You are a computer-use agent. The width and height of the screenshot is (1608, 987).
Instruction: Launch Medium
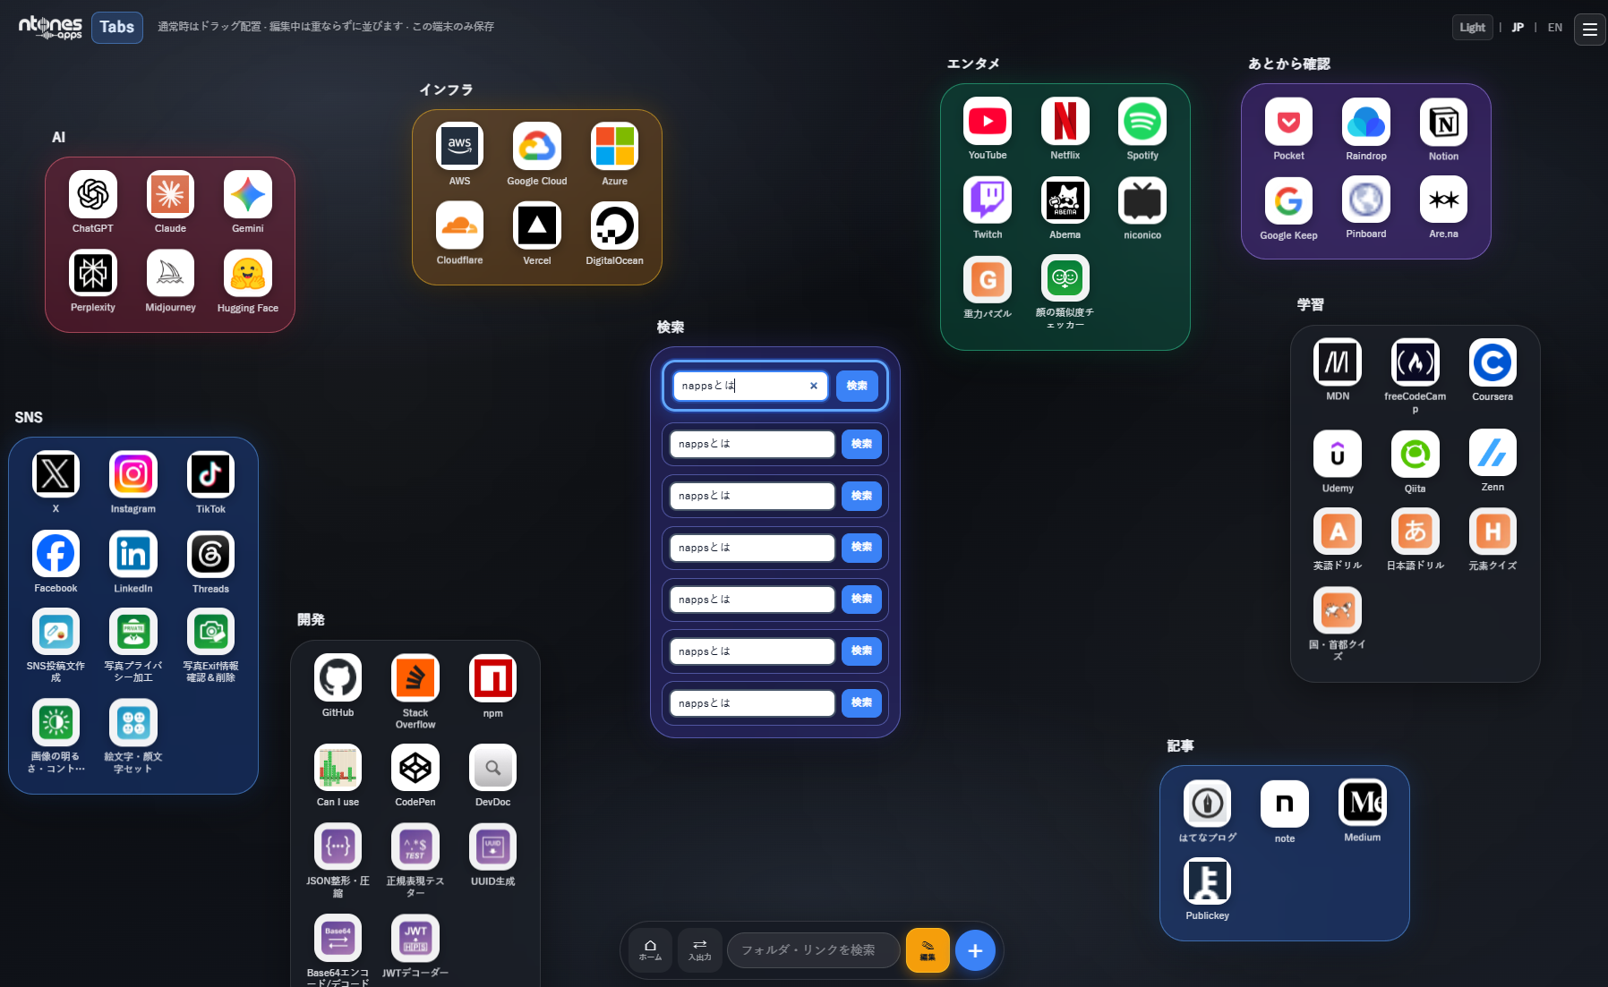(x=1362, y=804)
